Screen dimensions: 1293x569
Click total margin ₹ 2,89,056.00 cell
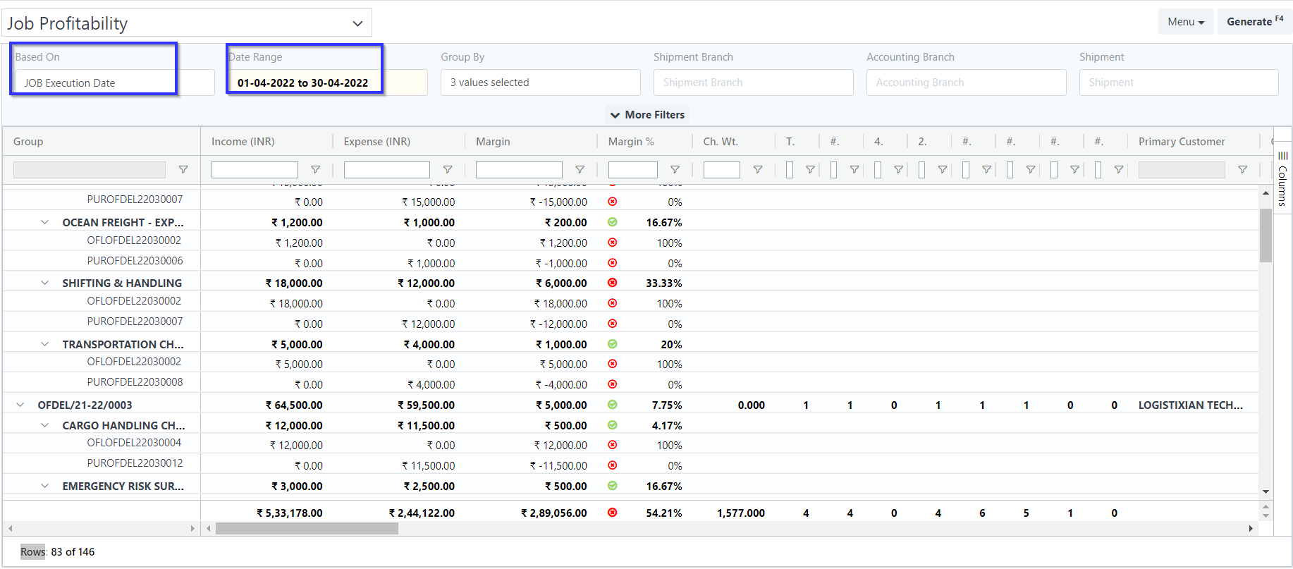[554, 513]
